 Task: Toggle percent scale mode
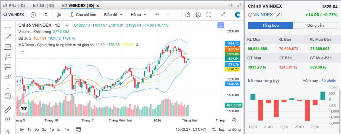[x=214, y=129]
